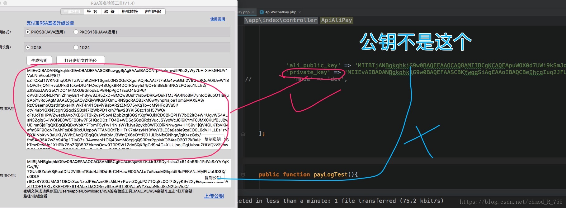Click the 'ali_public_key' array key in code
The width and height of the screenshot is (566, 208).
pyautogui.click(x=313, y=65)
